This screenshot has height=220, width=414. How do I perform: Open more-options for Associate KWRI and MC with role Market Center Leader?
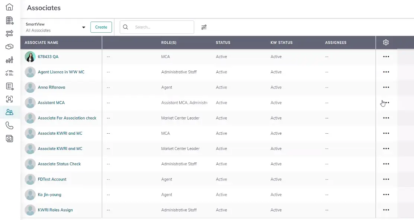click(x=386, y=149)
